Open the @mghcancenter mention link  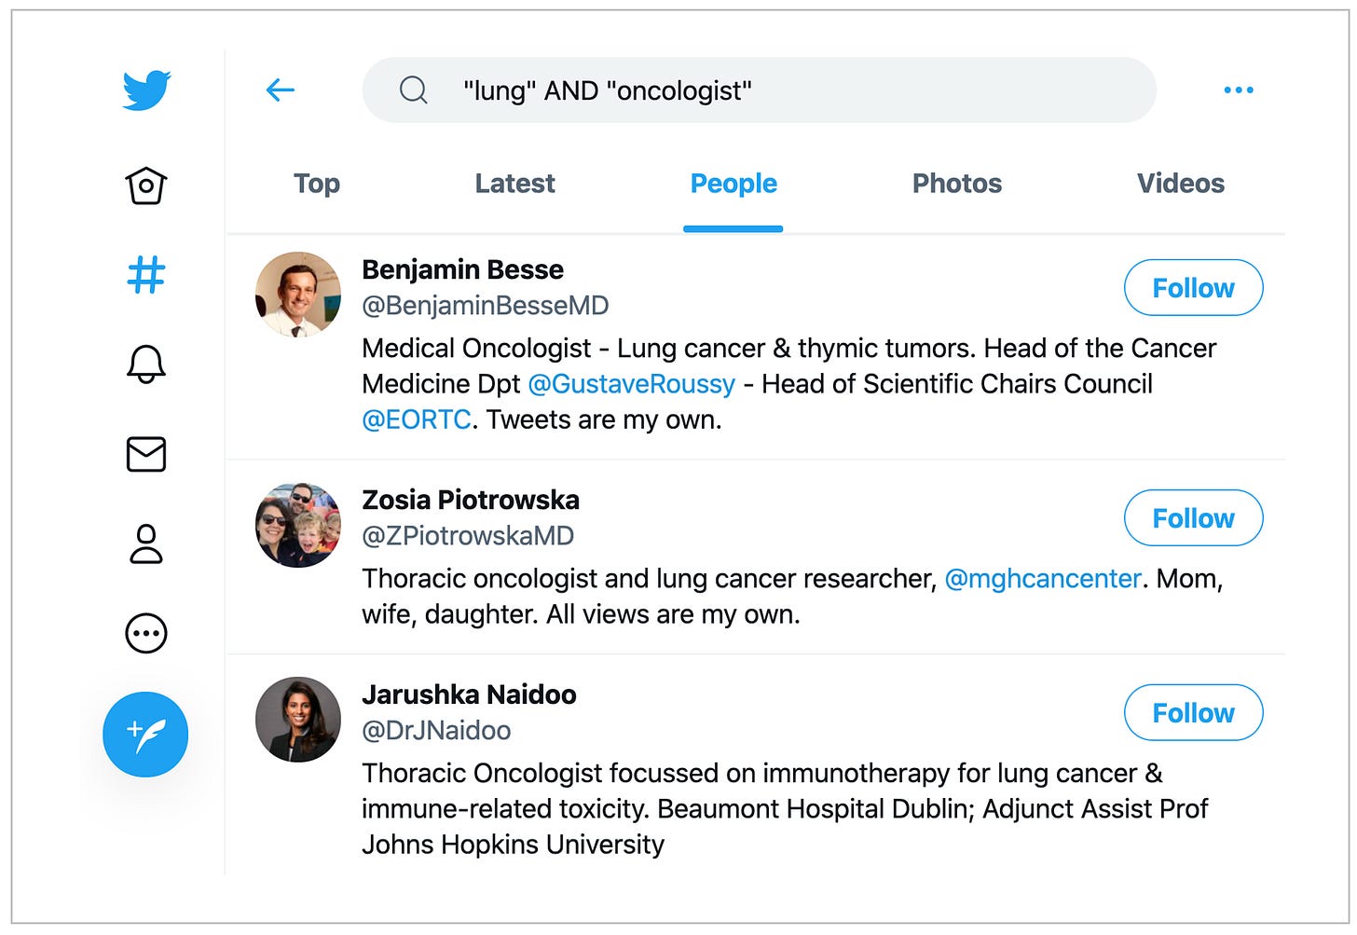pyautogui.click(x=1043, y=579)
